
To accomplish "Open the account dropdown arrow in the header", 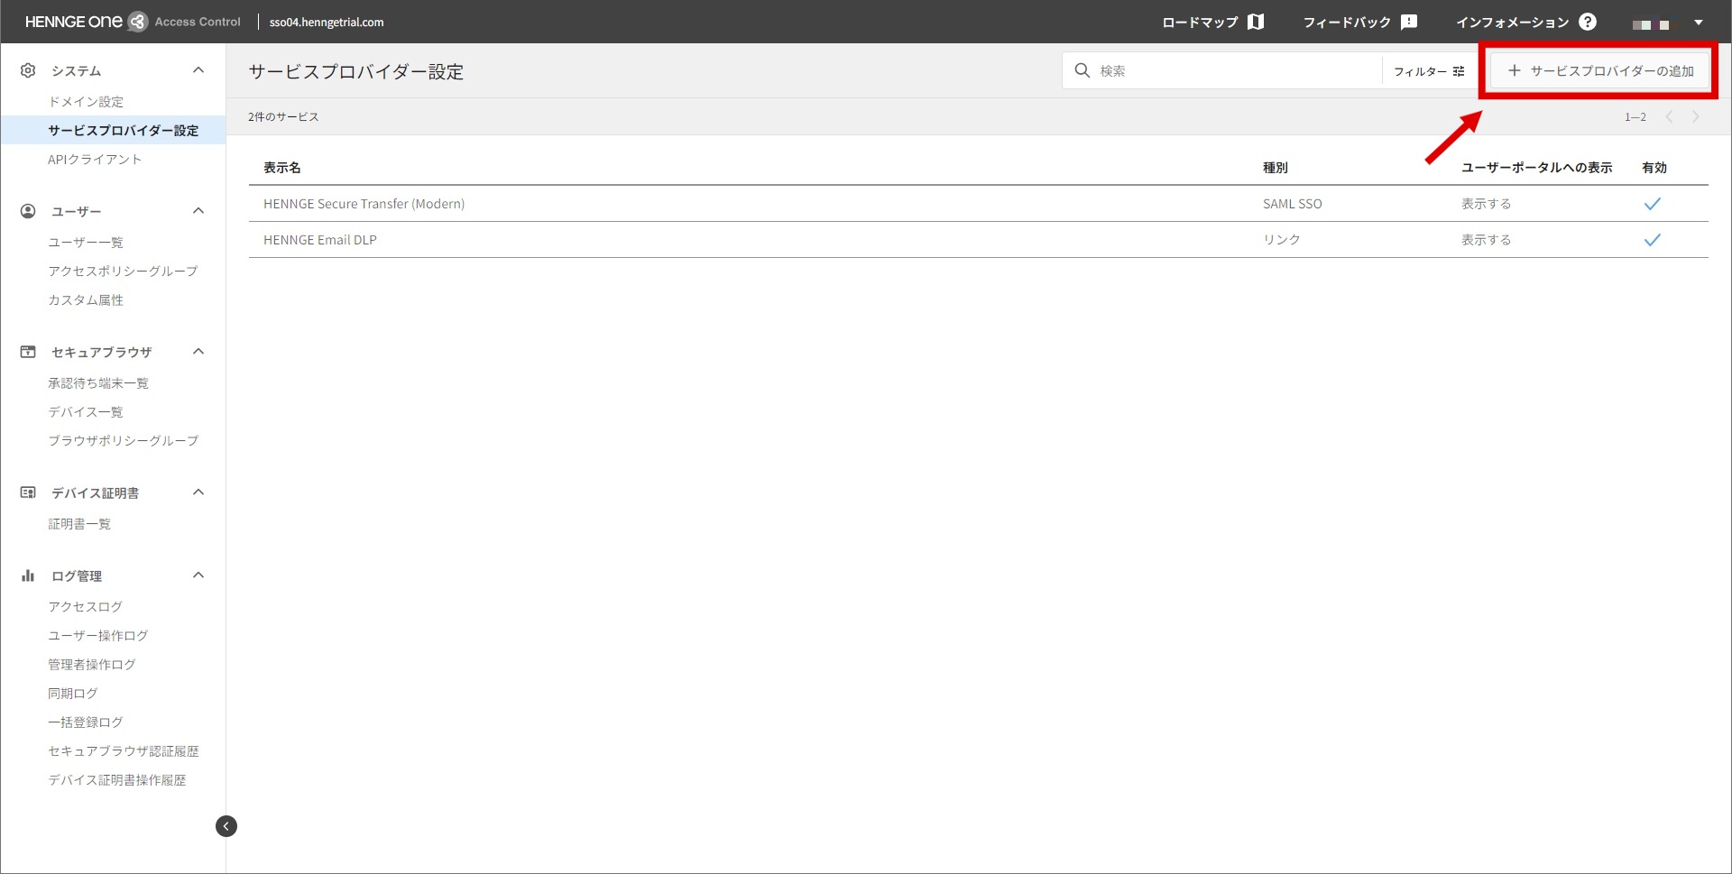I will pyautogui.click(x=1699, y=23).
